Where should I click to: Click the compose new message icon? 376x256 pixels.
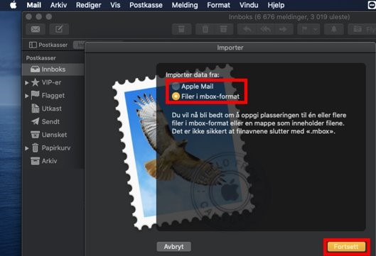[x=59, y=29]
